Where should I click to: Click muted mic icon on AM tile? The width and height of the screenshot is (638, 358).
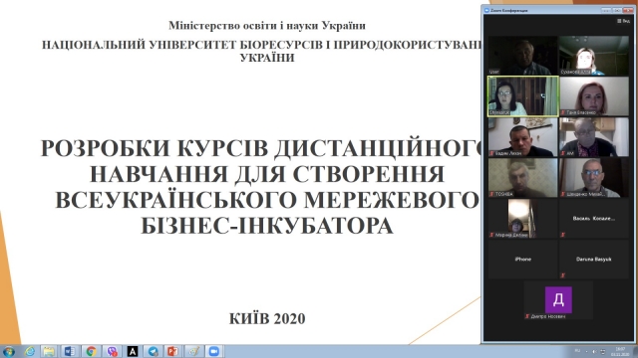pyautogui.click(x=563, y=153)
